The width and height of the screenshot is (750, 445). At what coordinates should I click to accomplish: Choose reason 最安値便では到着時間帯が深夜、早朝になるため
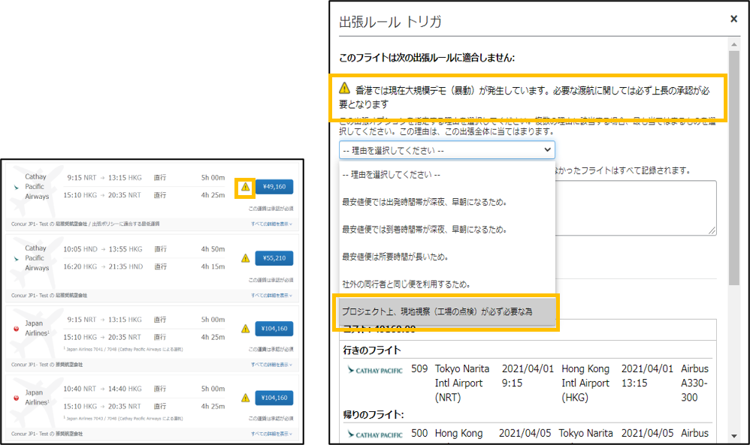[446, 230]
